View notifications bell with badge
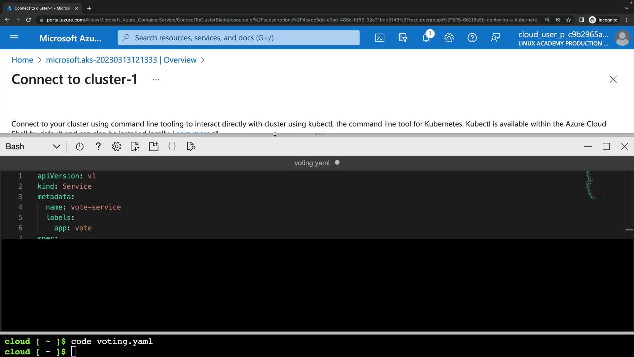This screenshot has height=357, width=634. (426, 38)
